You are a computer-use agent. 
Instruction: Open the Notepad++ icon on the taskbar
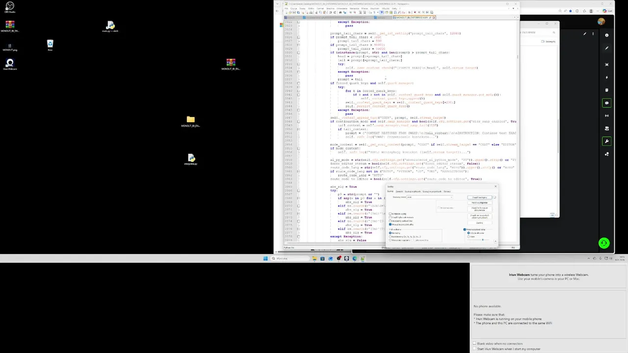point(362,258)
